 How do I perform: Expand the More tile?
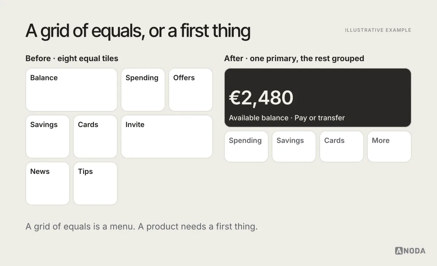click(x=389, y=146)
